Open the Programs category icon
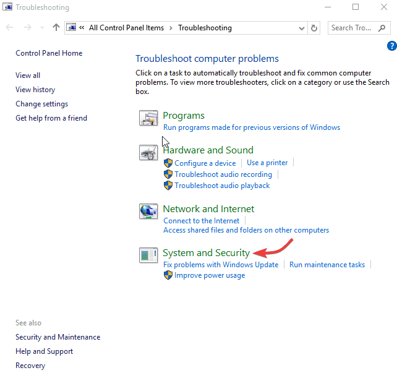 148,118
